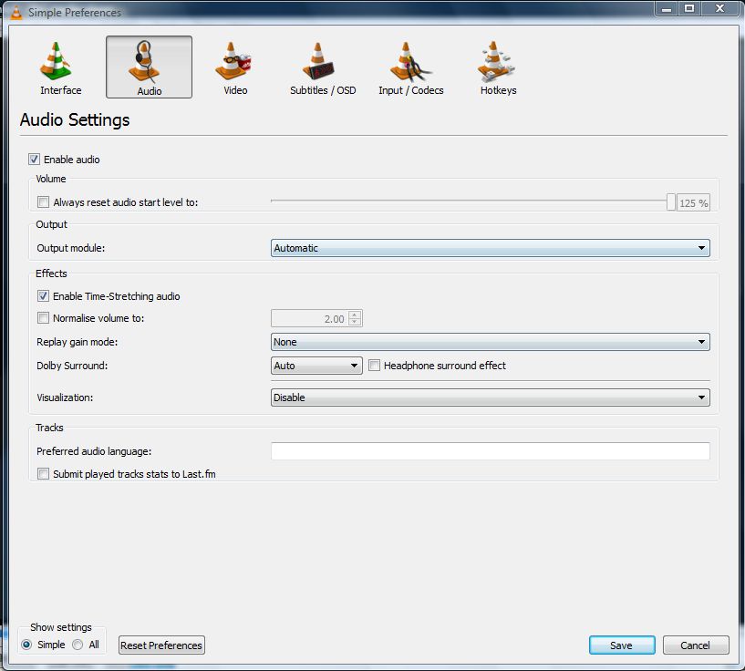The height and width of the screenshot is (671, 745).
Task: Select the All show settings radio button
Action: (78, 645)
